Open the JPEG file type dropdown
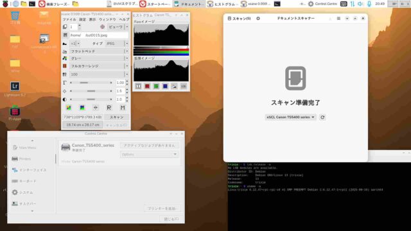The height and width of the screenshot is (231, 411). coord(117,44)
